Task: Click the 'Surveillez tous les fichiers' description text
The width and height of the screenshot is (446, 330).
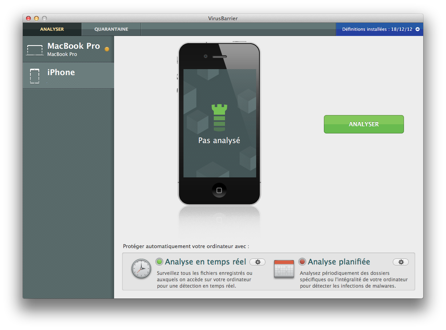Action: [x=205, y=280]
